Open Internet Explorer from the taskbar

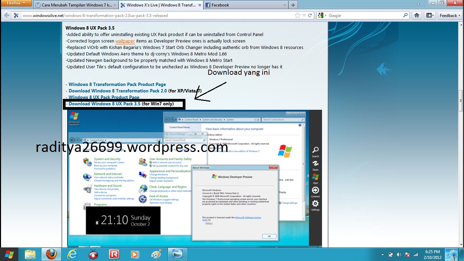(x=72, y=254)
